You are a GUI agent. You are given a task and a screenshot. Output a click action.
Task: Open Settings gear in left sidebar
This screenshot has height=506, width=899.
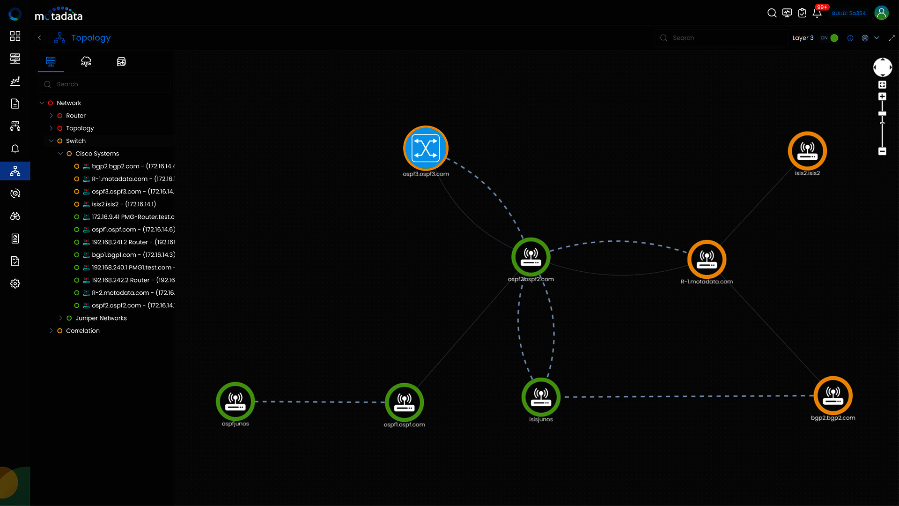[15, 284]
